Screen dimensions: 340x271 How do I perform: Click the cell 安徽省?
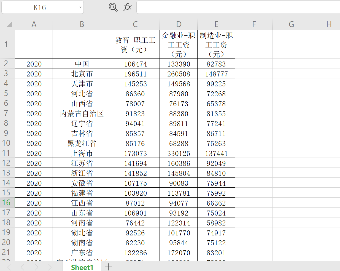pos(82,183)
